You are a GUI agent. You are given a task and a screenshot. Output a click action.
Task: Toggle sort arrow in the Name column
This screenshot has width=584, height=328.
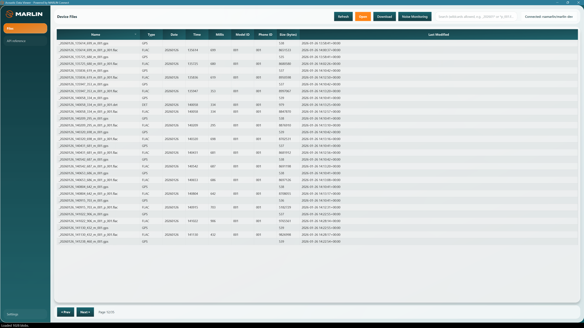[135, 34]
